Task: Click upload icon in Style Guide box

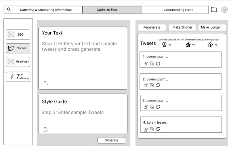Action: [x=45, y=129]
